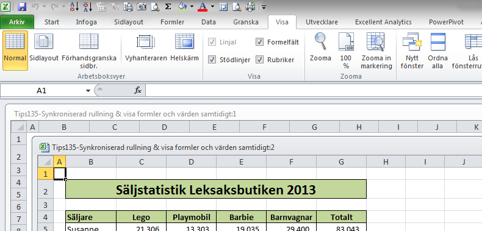482x231 pixels.
Task: Click the Clear Filter funnel icon
Action: point(115,7)
